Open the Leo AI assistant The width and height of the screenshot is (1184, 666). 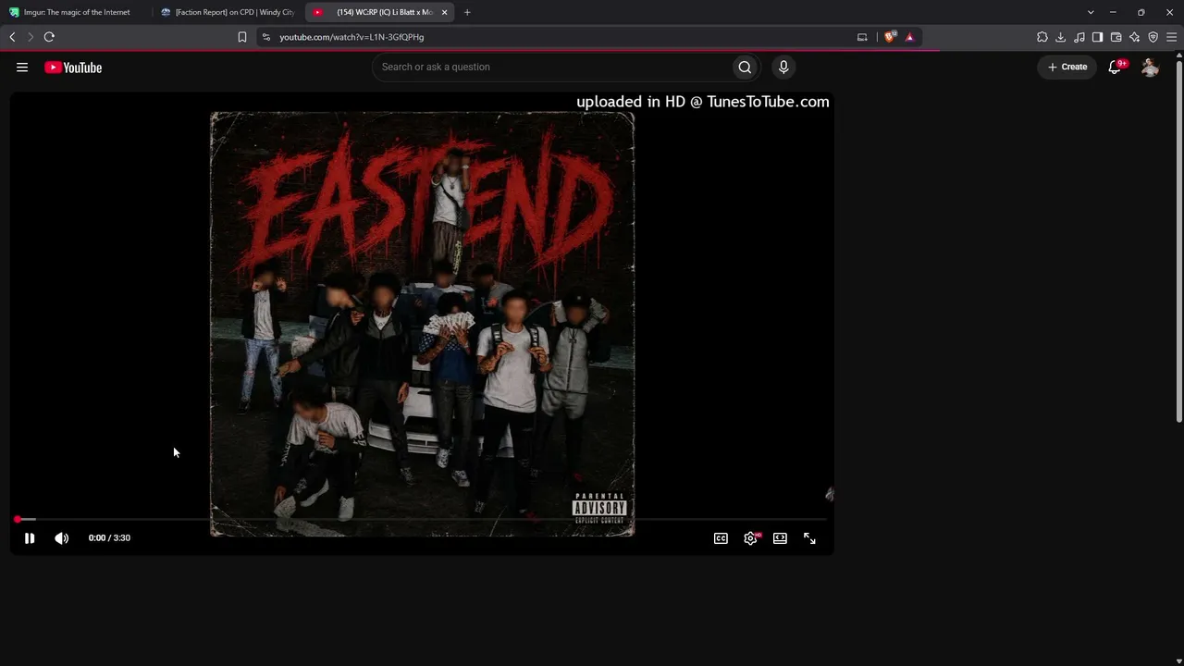(x=1135, y=37)
